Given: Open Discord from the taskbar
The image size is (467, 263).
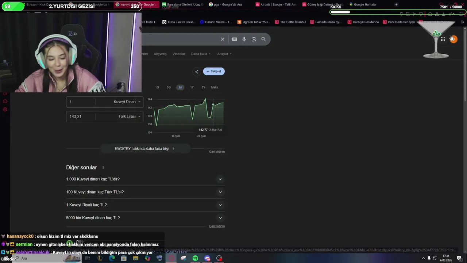Looking at the screenshot, I should [207, 258].
